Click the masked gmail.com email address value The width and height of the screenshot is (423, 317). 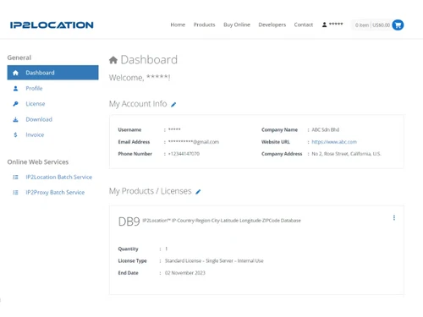(194, 142)
